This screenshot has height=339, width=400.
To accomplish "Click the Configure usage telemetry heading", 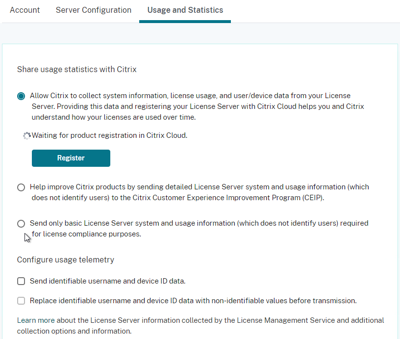I will pyautogui.click(x=66, y=260).
